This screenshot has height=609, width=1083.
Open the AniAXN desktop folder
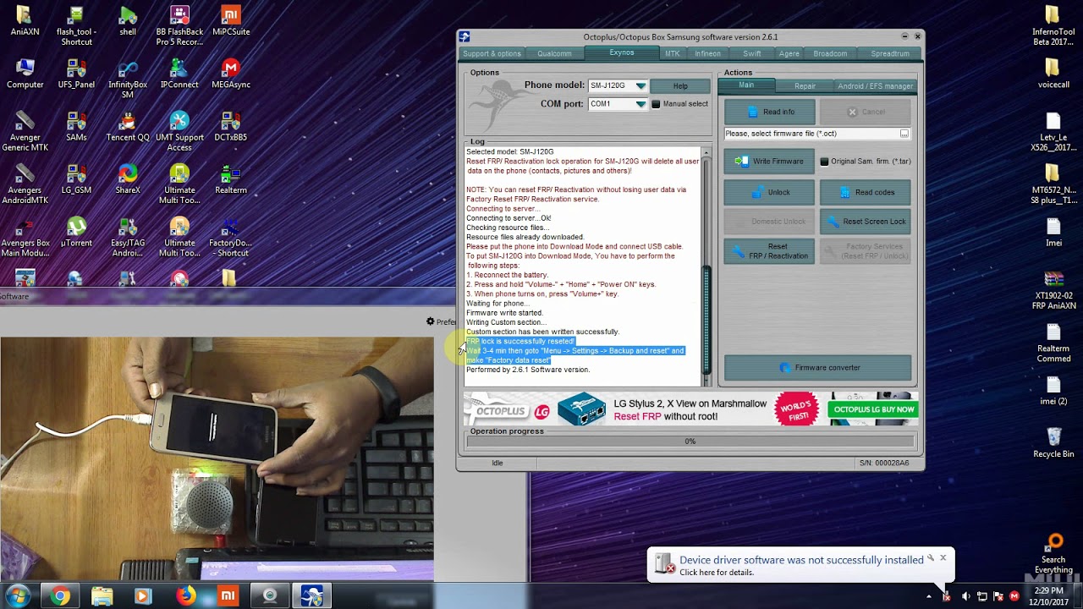(x=25, y=22)
